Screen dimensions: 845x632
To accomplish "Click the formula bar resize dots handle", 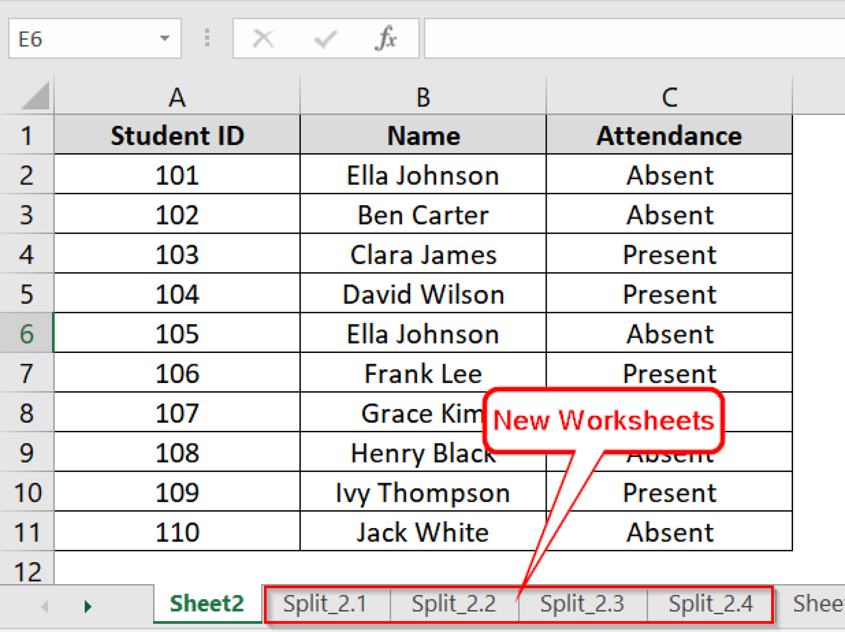I will point(207,38).
